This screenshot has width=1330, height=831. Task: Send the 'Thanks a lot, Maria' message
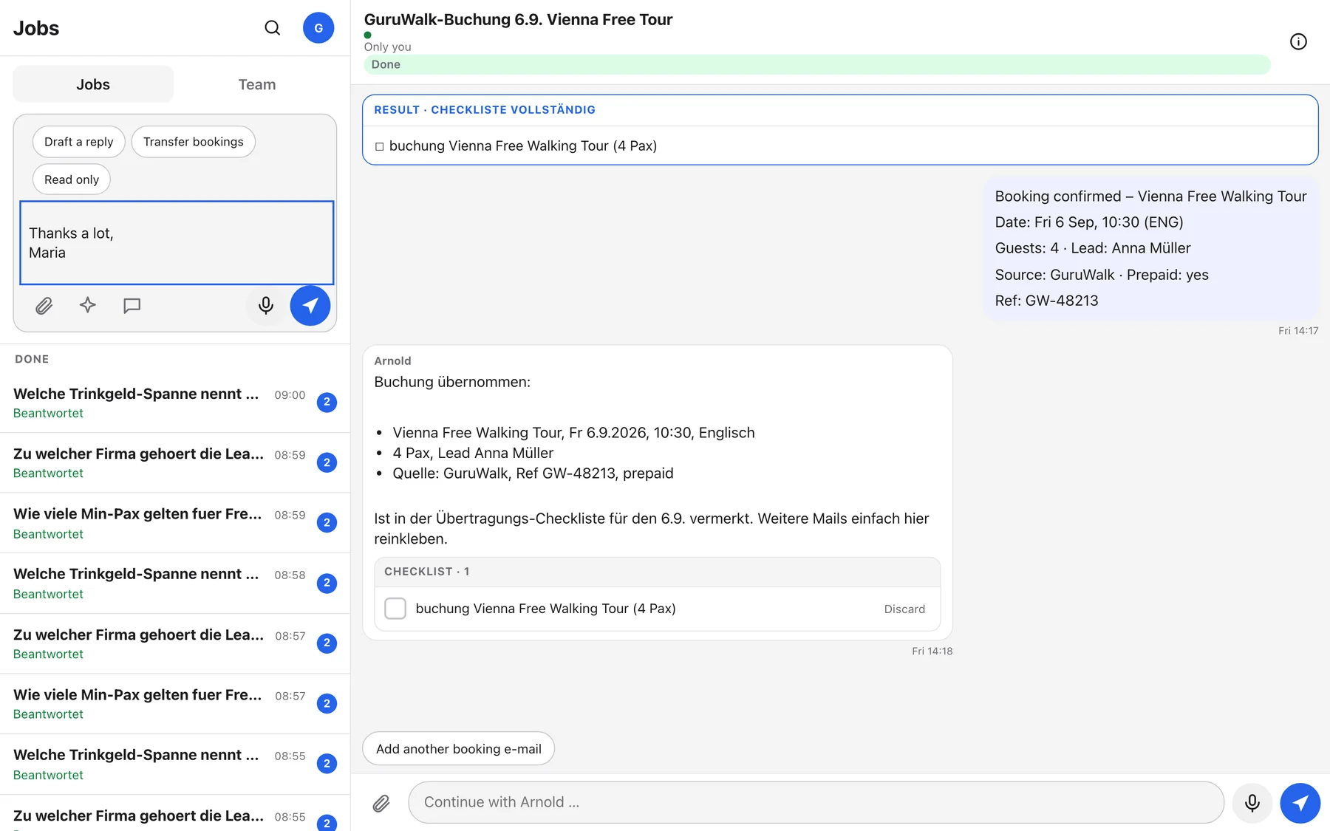310,305
